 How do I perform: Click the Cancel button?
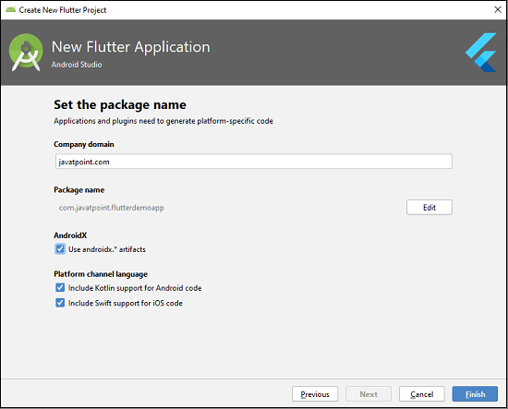click(x=422, y=394)
